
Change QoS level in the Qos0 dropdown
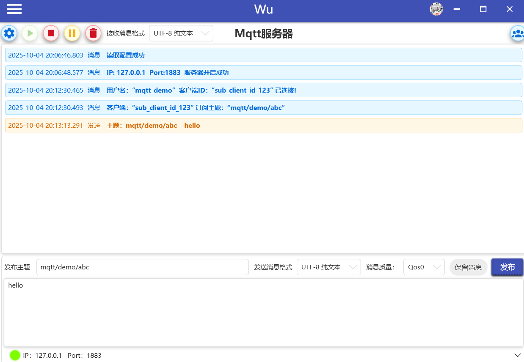coord(424,267)
